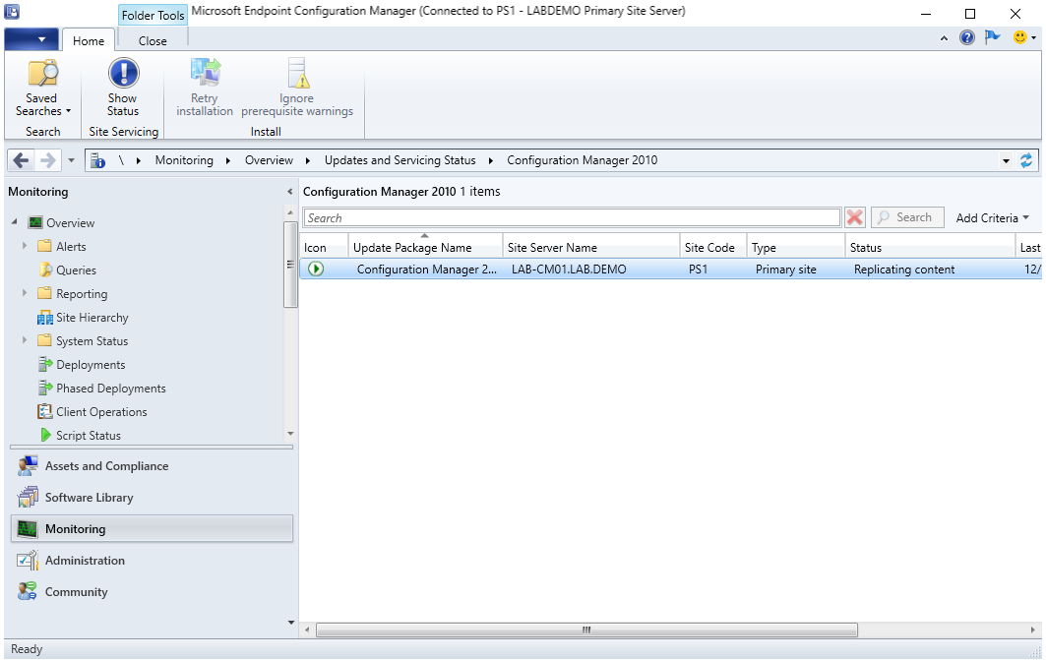Viewport: 1046px width, 660px height.
Task: Click the back navigation arrow
Action: (x=22, y=160)
